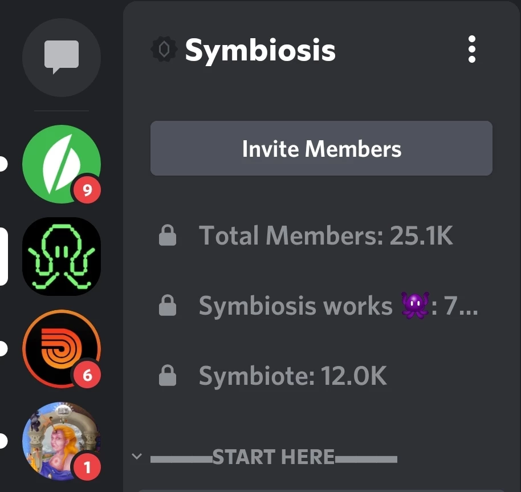The height and width of the screenshot is (492, 521).
Task: Open the green leaf server
Action: 62,164
